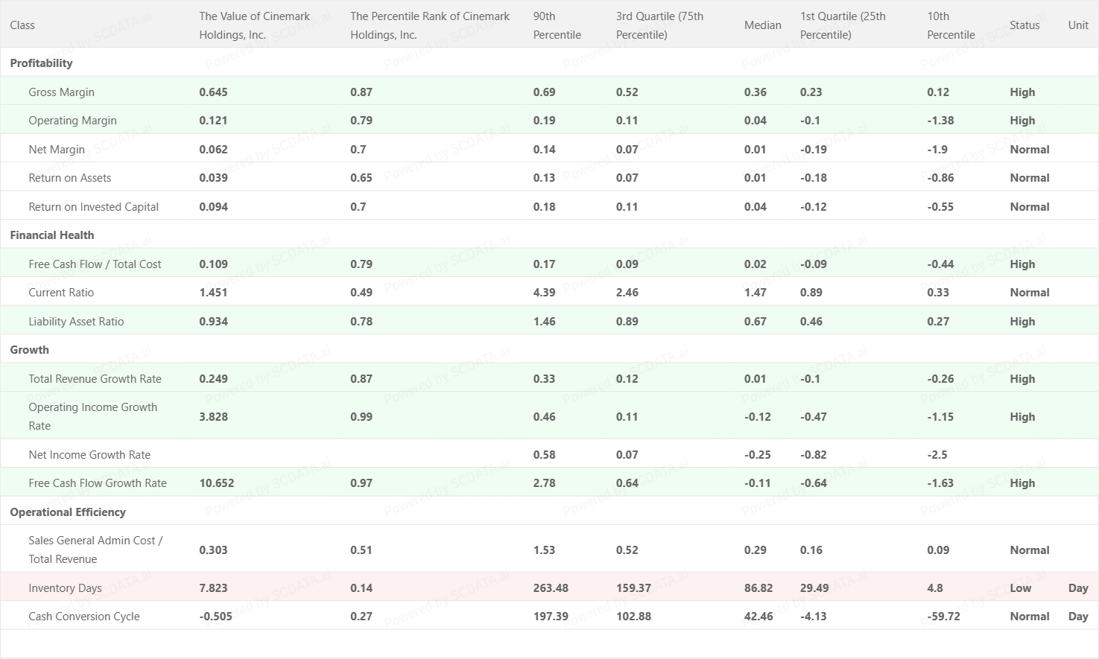The height and width of the screenshot is (659, 1099).
Task: Click the Growth section heading
Action: click(30, 350)
